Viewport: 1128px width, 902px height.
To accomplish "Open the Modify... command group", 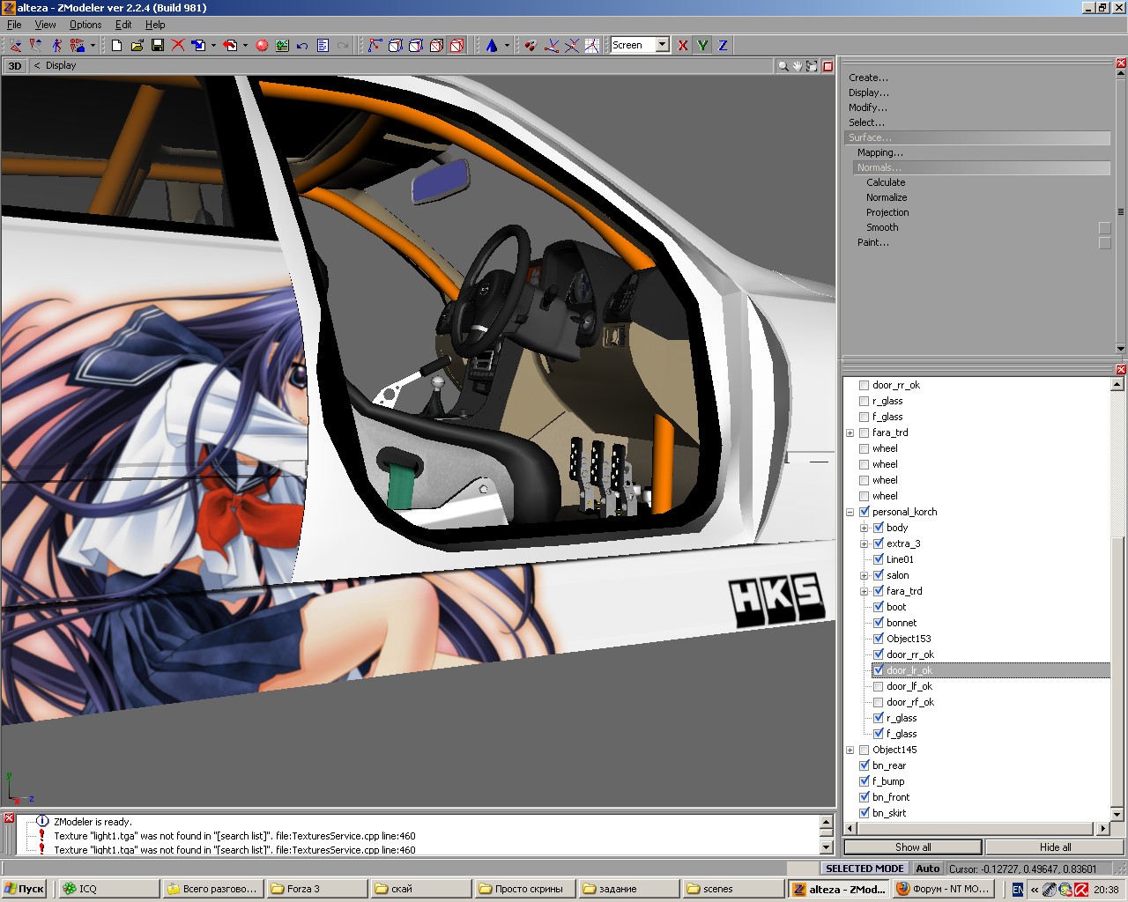I will point(868,107).
